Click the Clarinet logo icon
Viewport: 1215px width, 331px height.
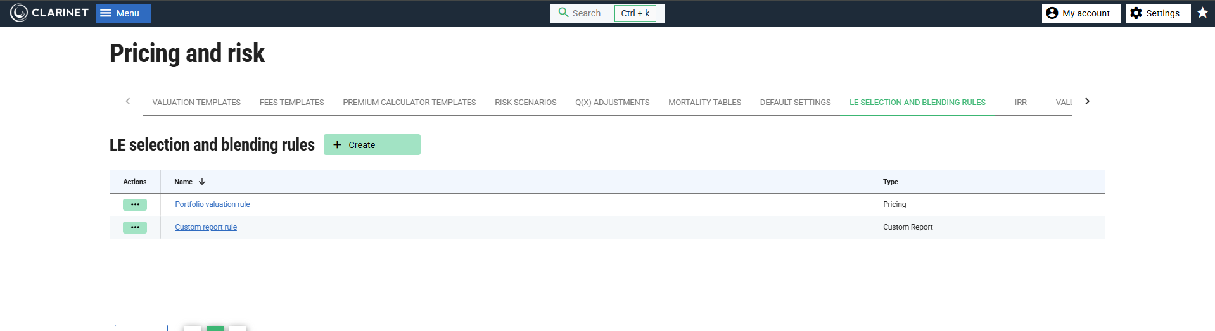(19, 13)
